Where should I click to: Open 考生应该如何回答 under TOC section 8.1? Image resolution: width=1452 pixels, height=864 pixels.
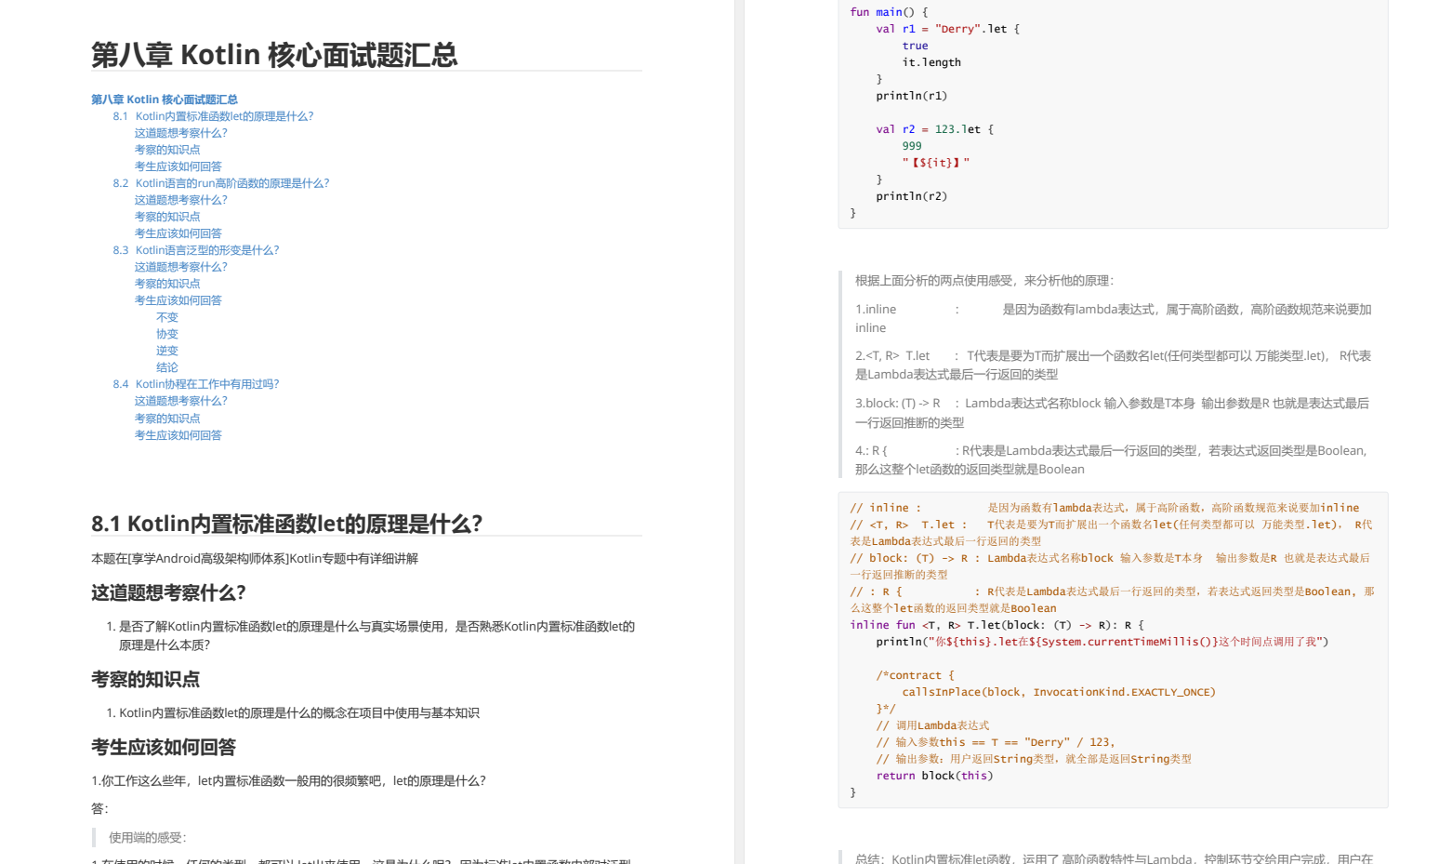coord(178,166)
